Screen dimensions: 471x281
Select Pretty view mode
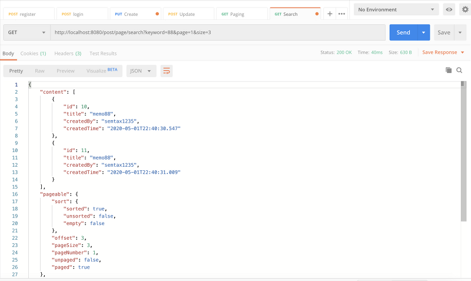pyautogui.click(x=16, y=71)
